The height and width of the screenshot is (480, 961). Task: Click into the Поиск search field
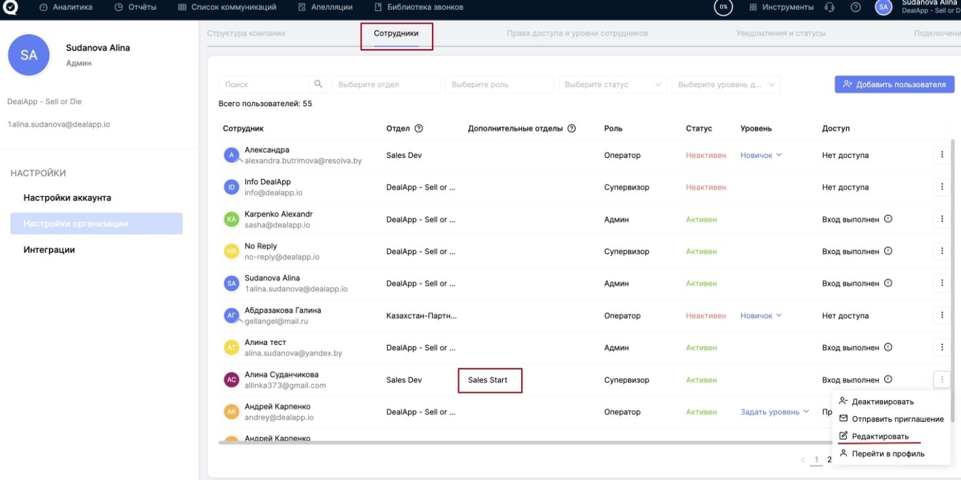264,85
